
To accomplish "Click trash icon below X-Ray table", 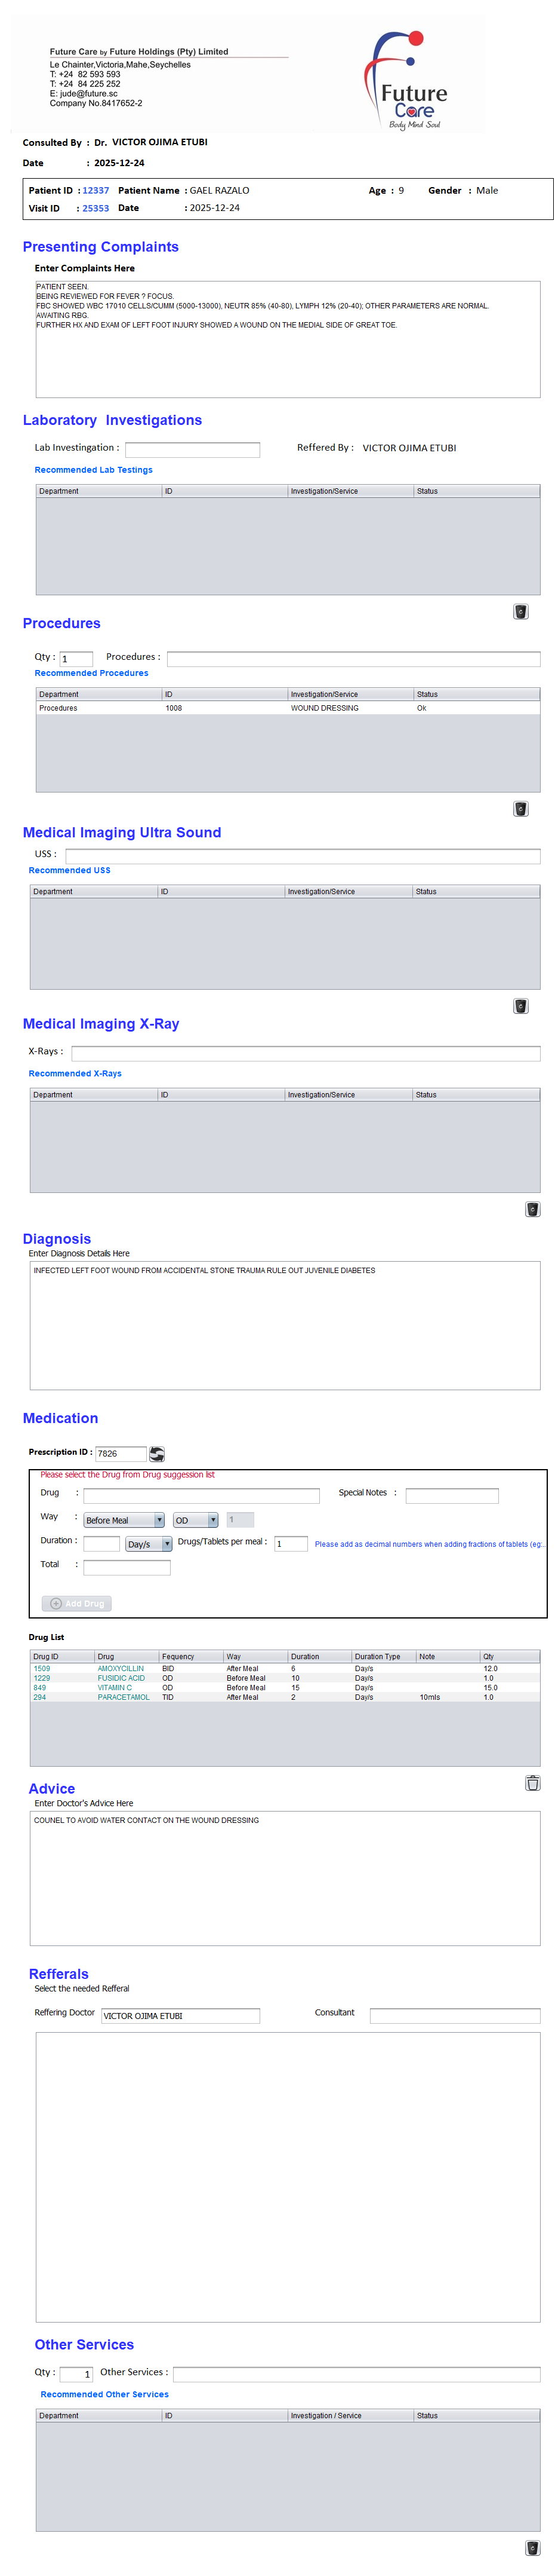I will [532, 1208].
